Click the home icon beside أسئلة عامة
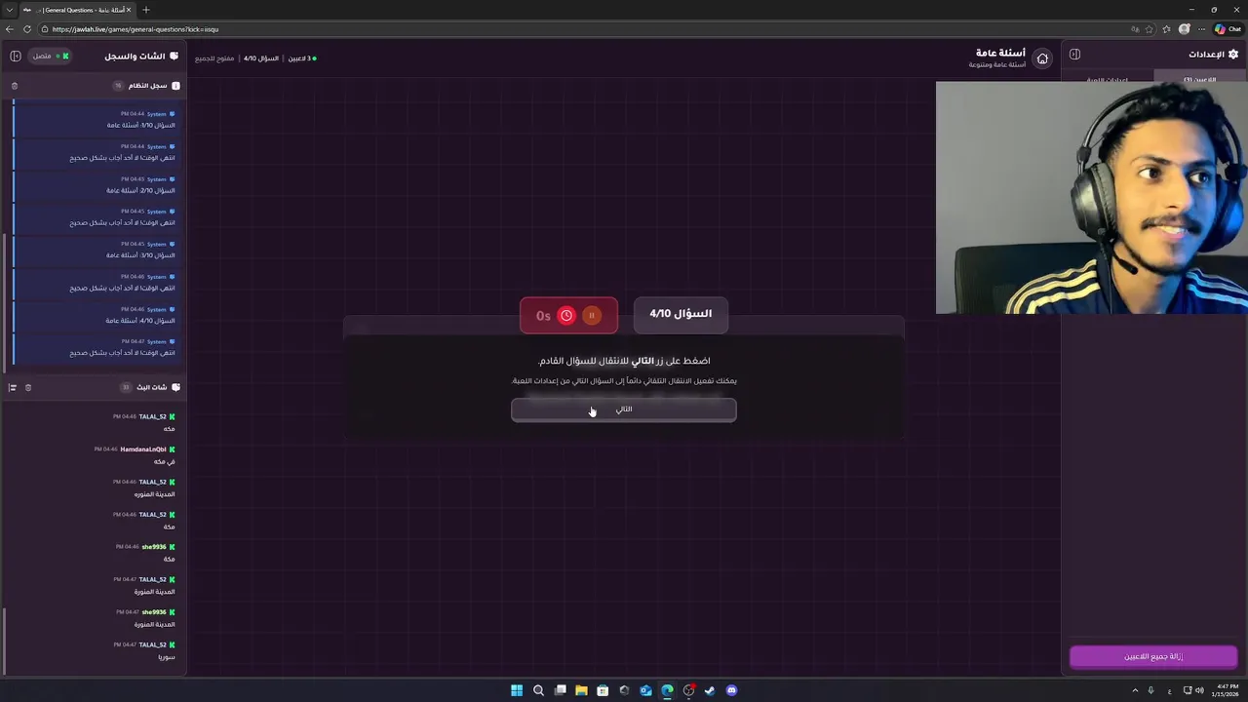 1042,58
